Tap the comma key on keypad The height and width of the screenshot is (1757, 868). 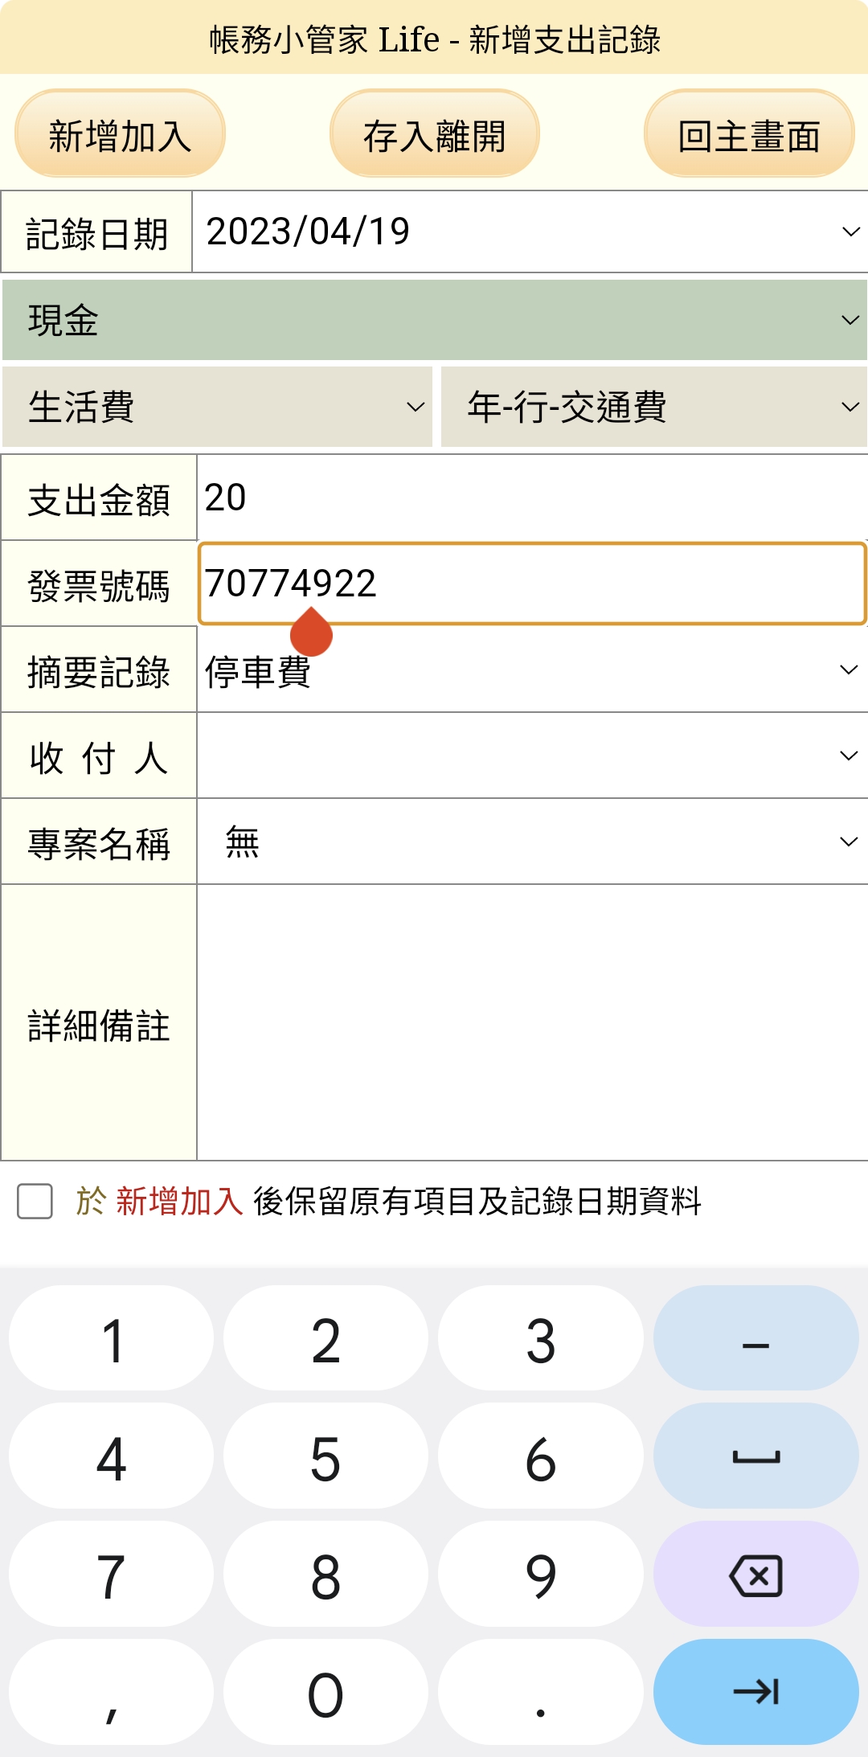(x=112, y=1692)
